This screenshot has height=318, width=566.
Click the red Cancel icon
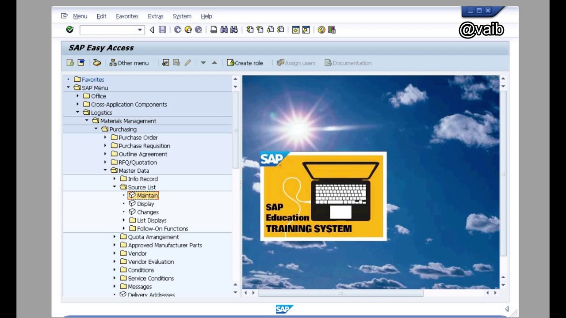click(198, 30)
